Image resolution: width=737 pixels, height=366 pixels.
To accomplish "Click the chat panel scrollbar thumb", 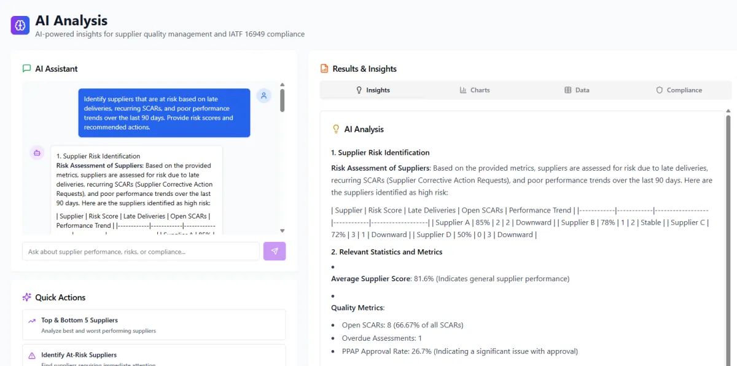I will [x=283, y=100].
